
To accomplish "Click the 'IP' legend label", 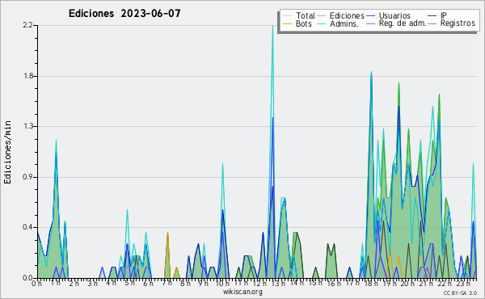I will click(x=444, y=15).
